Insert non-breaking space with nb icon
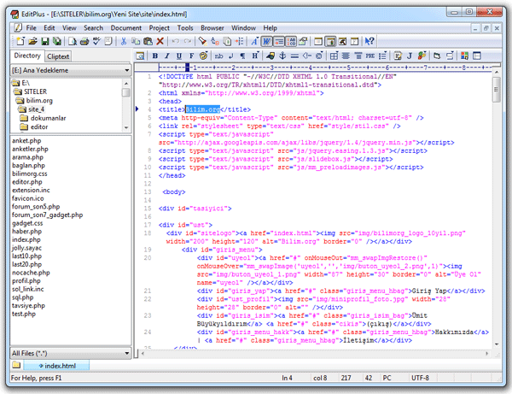The width and height of the screenshot is (512, 394). click(218, 56)
